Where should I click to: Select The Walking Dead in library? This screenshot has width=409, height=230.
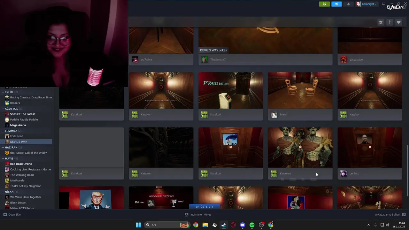point(28,175)
